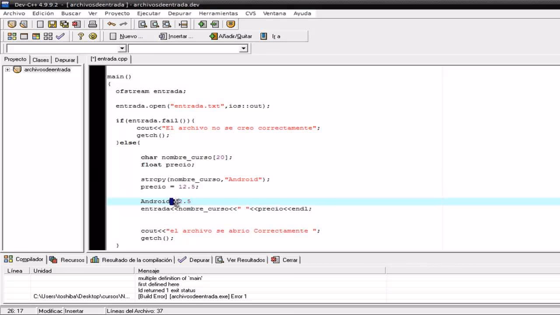Open the Edición menu
The image size is (560, 315).
(43, 14)
